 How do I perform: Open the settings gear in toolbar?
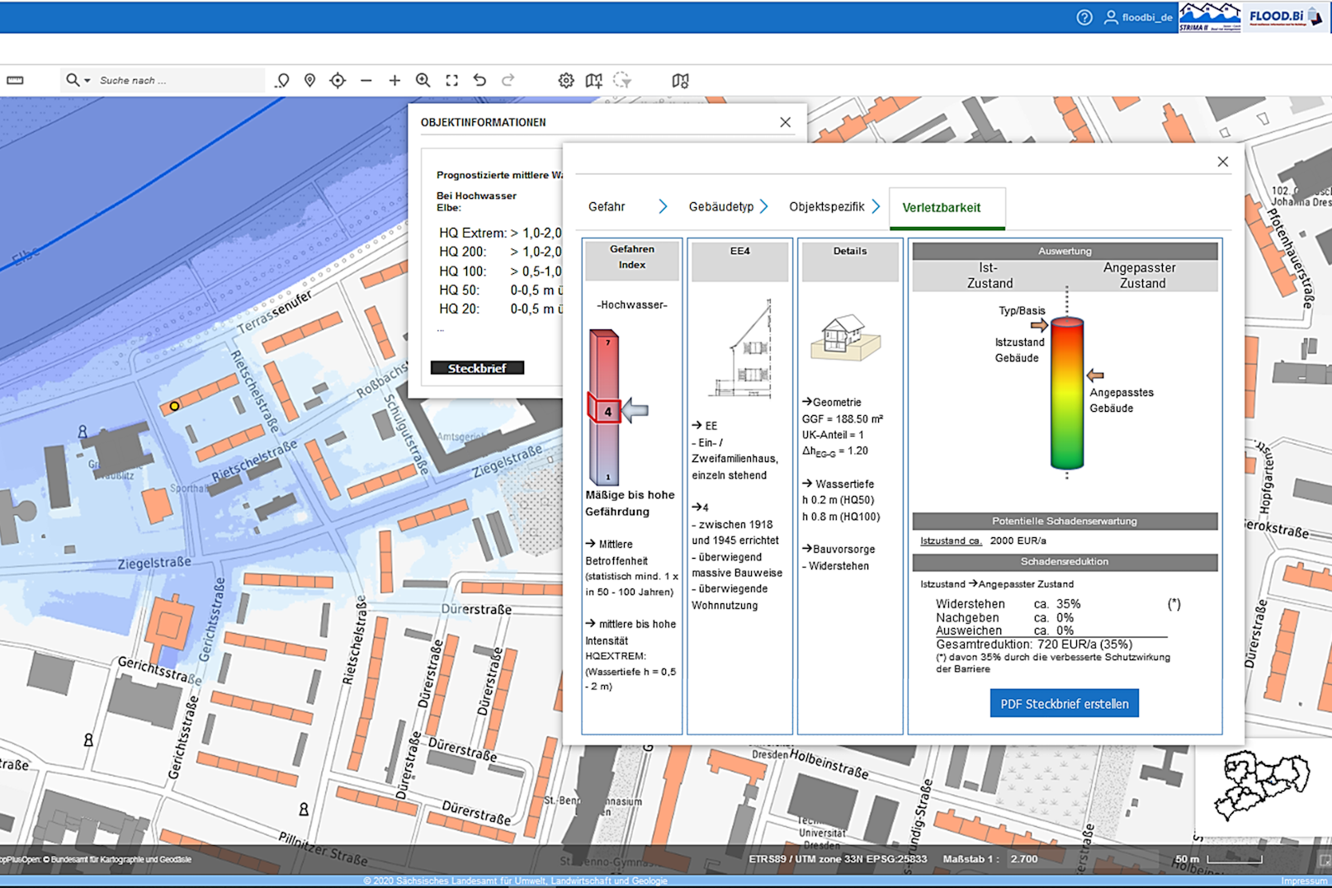pyautogui.click(x=565, y=80)
